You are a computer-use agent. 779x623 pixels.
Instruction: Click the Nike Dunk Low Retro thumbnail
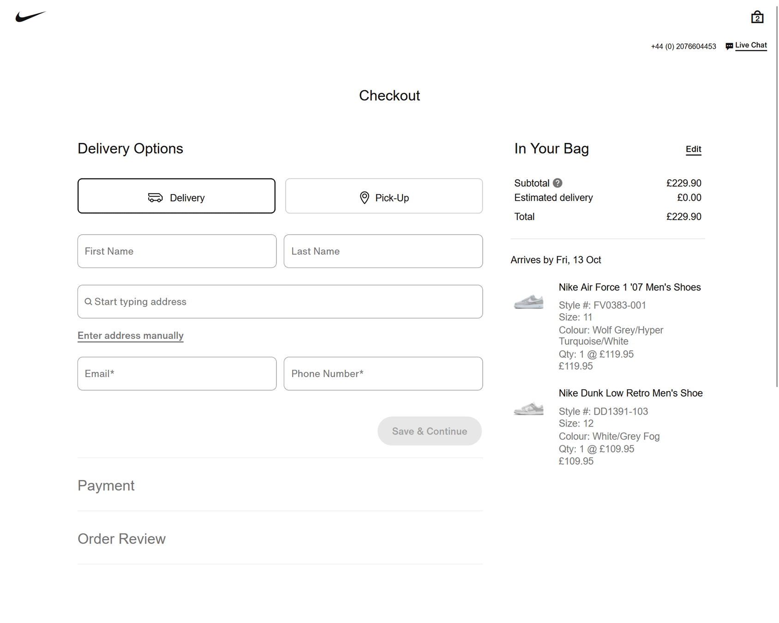tap(529, 408)
